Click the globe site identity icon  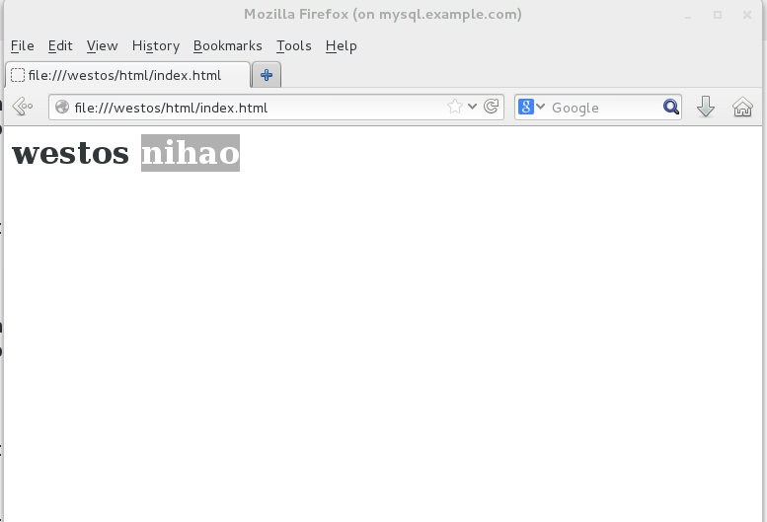(62, 107)
